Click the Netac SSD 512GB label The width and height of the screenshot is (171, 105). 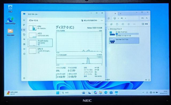coord(95,28)
